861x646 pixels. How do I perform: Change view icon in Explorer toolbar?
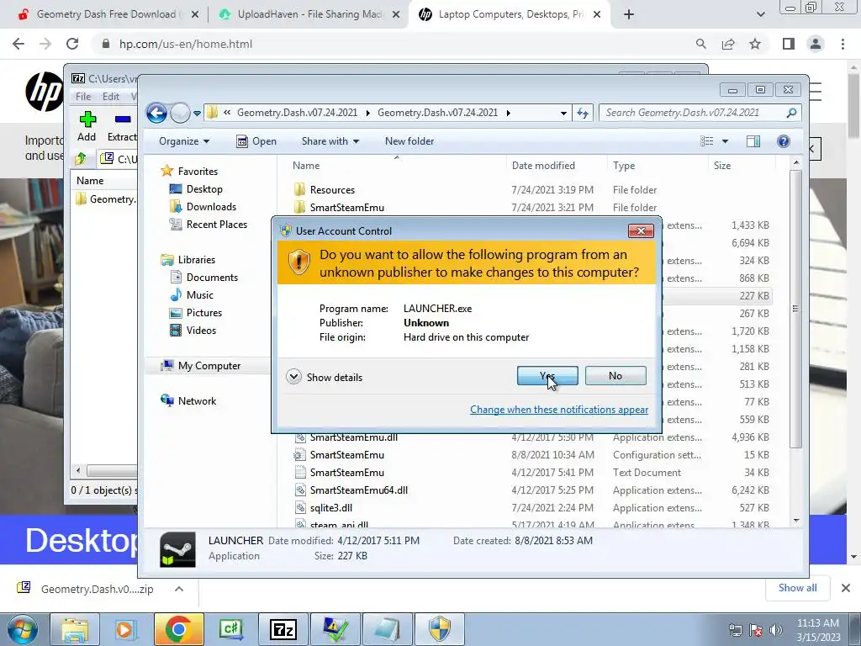coord(706,141)
